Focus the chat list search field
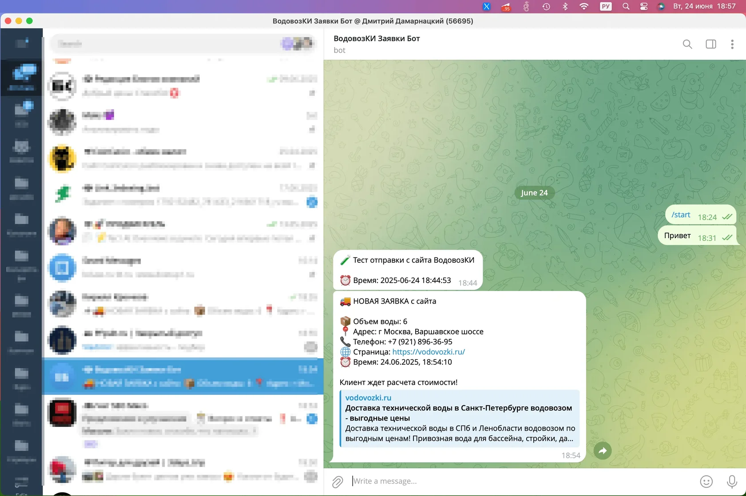The width and height of the screenshot is (746, 496). coord(183,43)
